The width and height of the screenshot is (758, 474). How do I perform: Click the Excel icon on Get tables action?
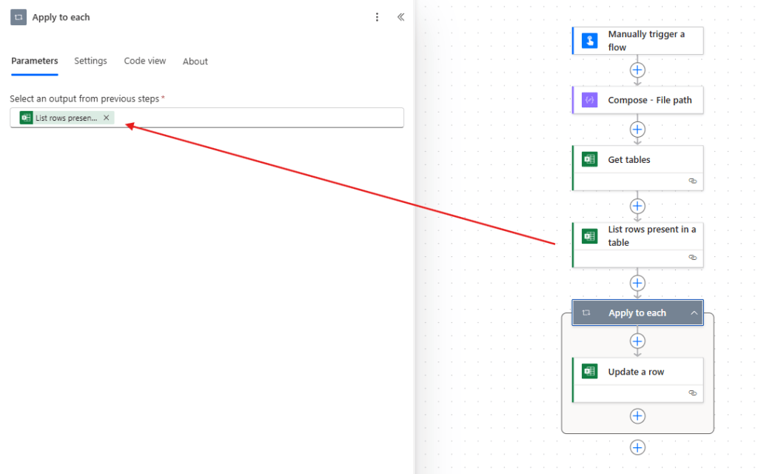(x=588, y=158)
